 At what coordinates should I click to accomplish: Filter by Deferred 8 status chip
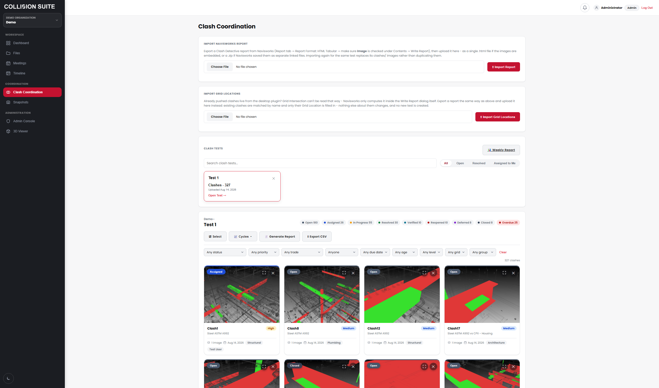point(462,223)
